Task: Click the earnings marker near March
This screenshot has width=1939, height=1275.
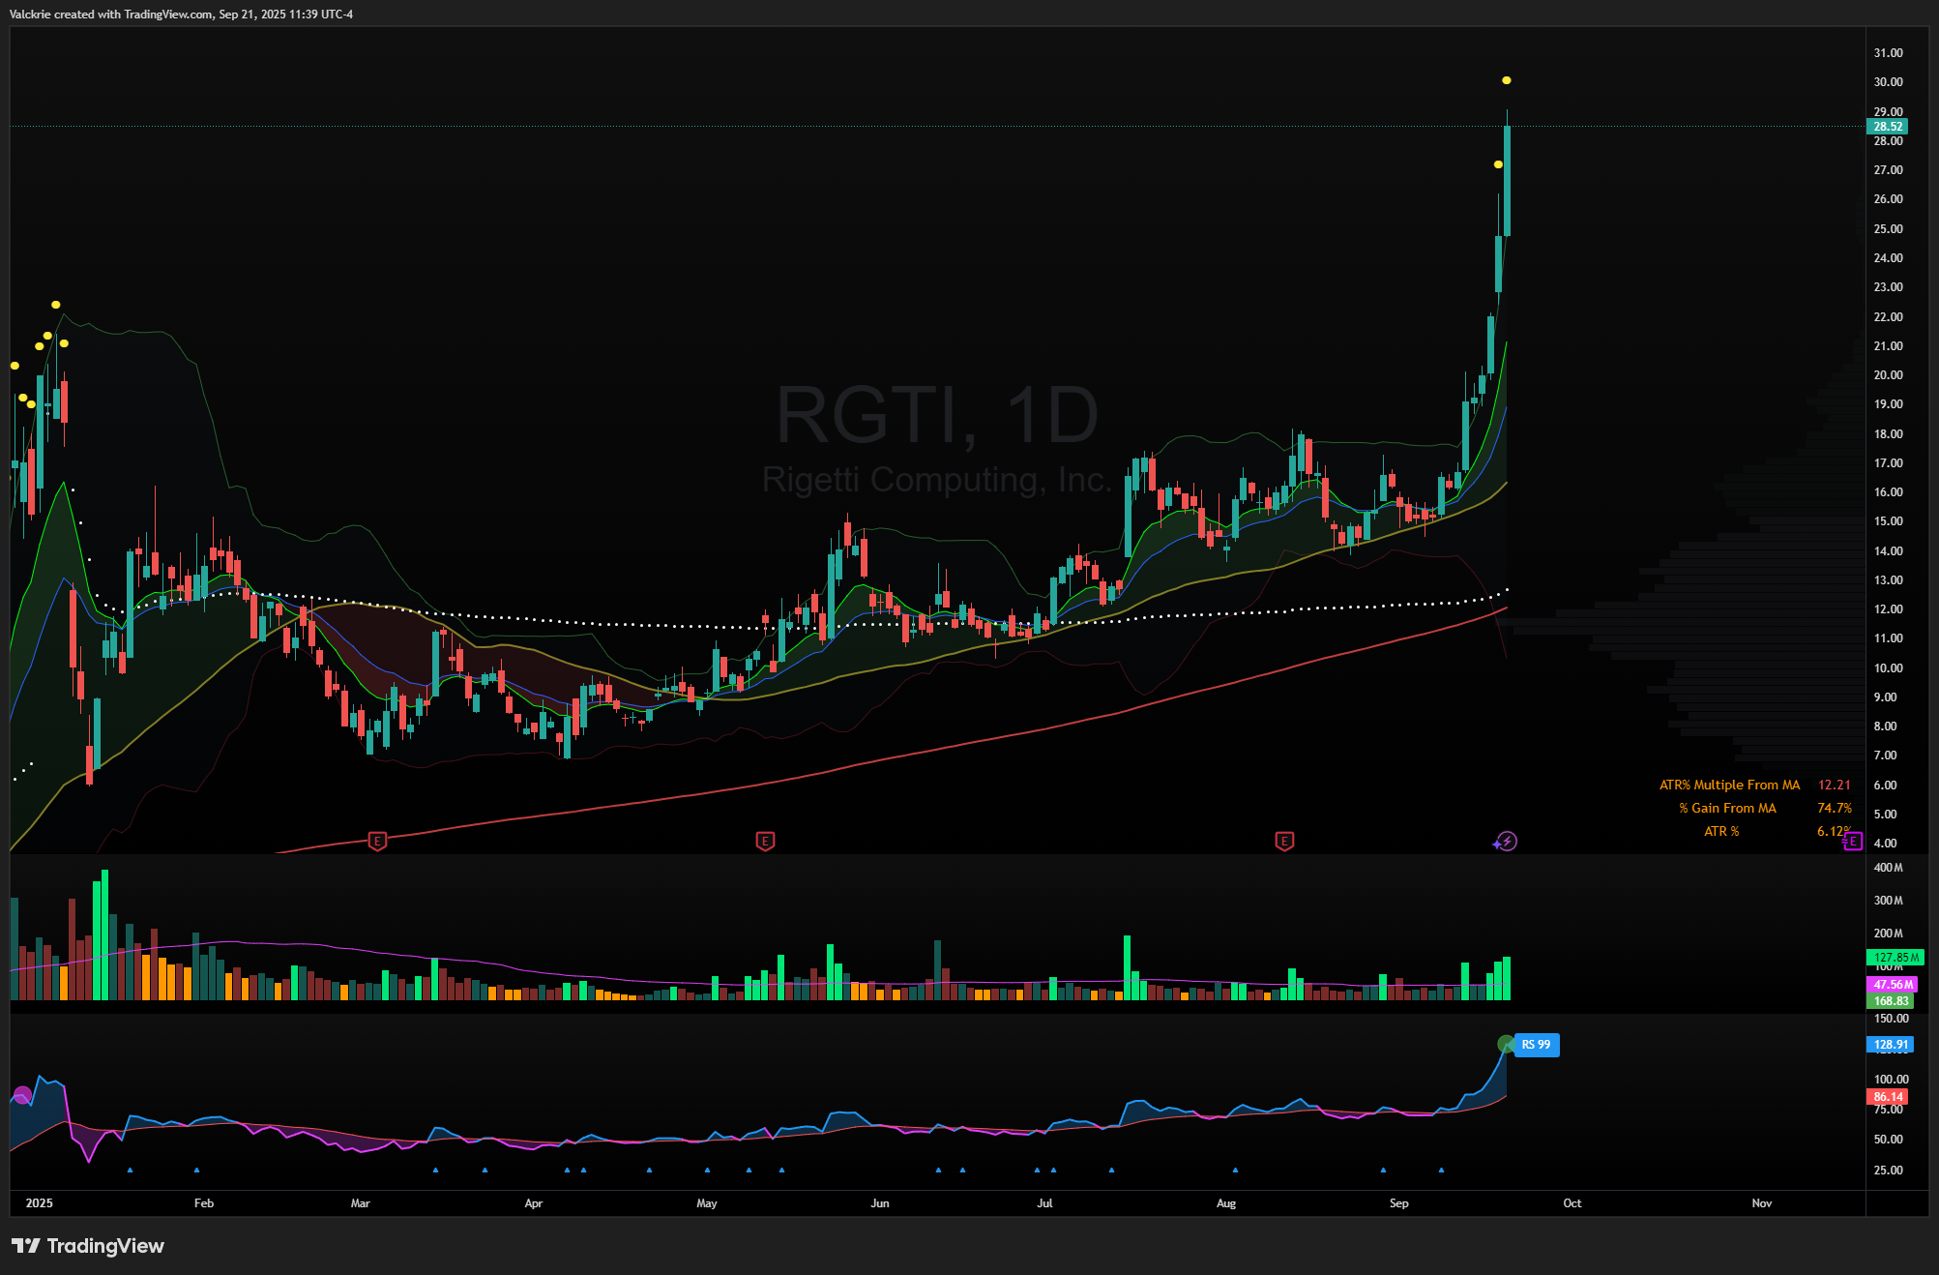Action: point(377,841)
